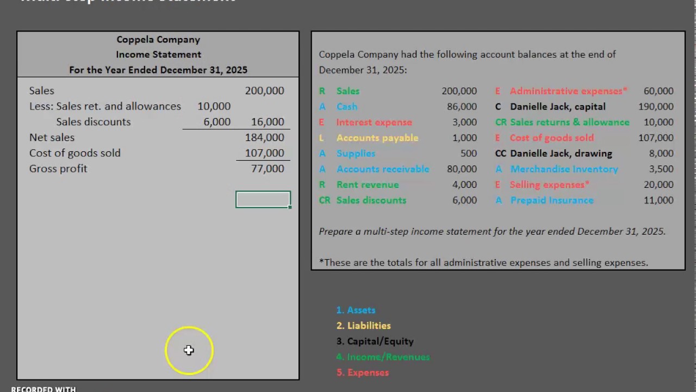Select the 200,000 Sales amount in statement
Image resolution: width=696 pixels, height=392 pixels.
click(264, 90)
